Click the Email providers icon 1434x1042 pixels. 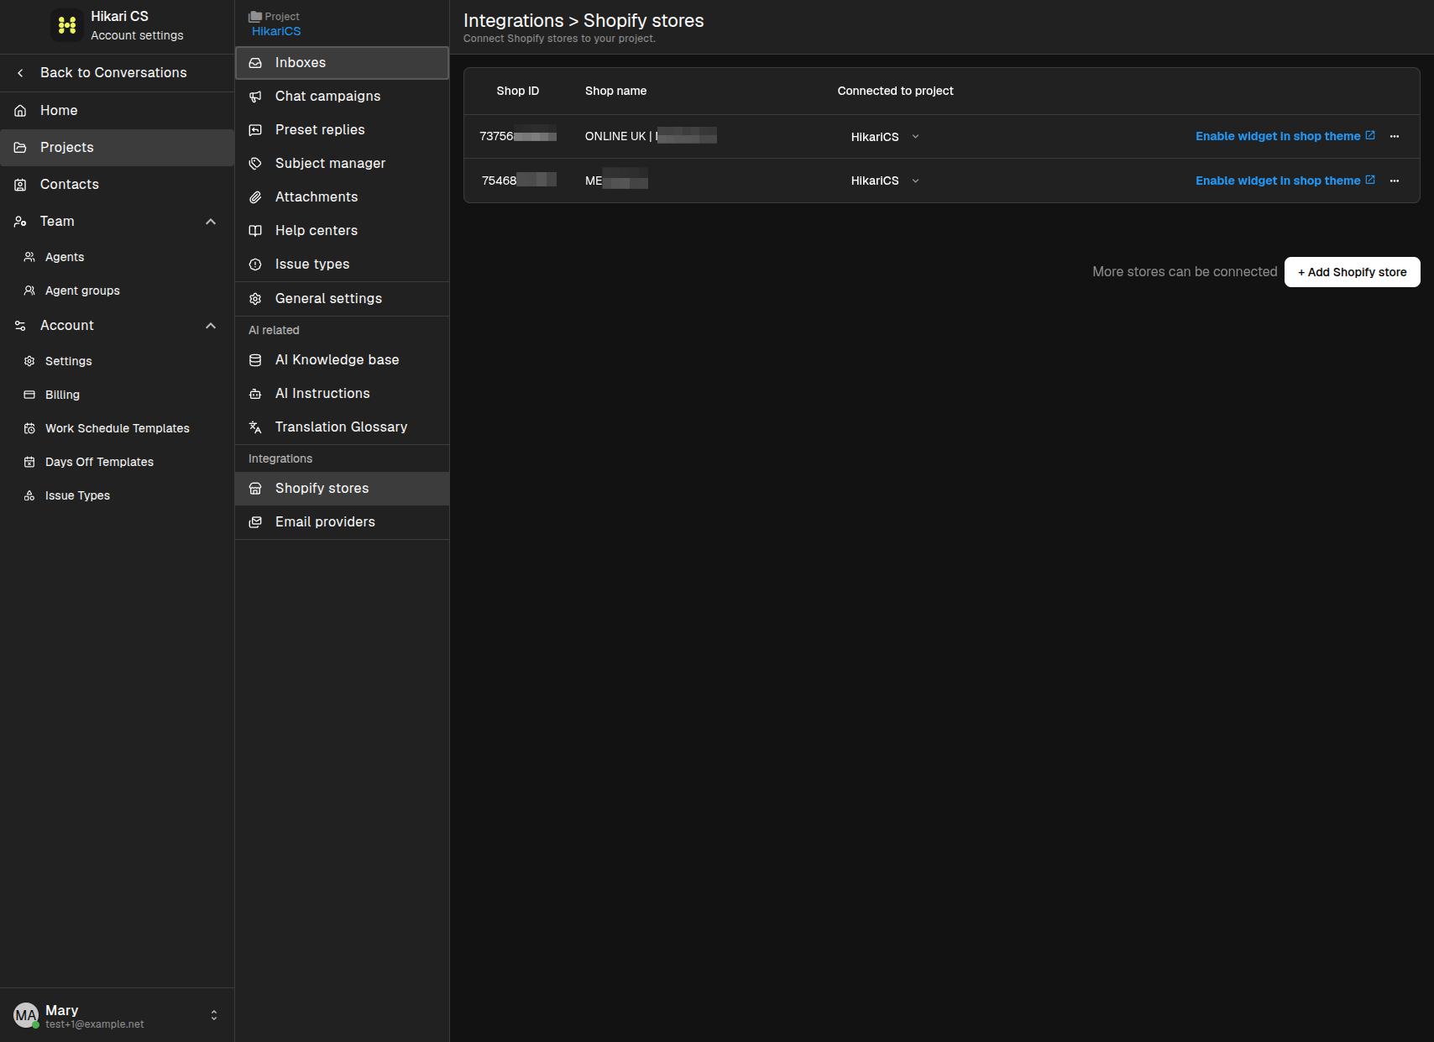(255, 522)
